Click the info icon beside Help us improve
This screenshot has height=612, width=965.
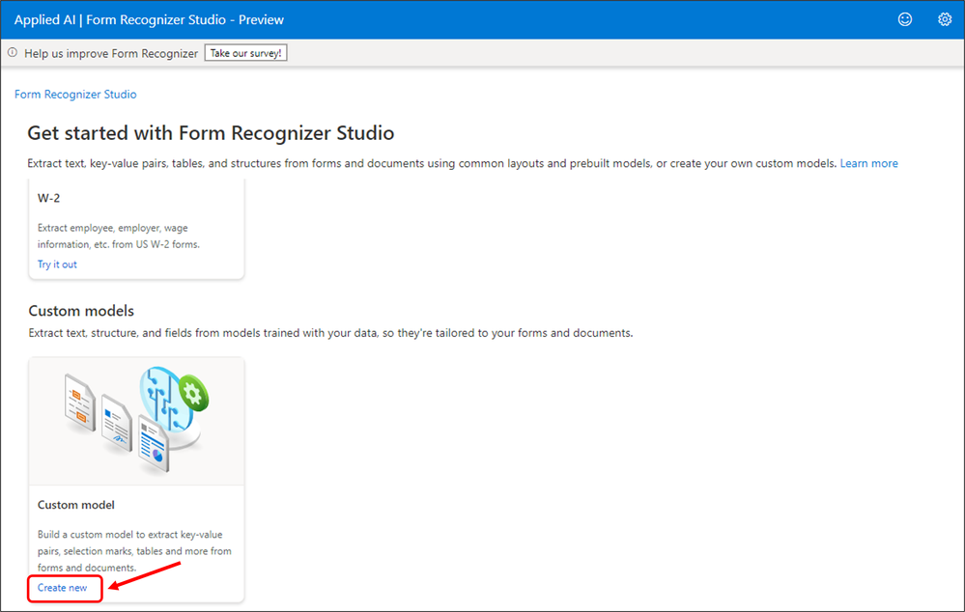[x=13, y=53]
